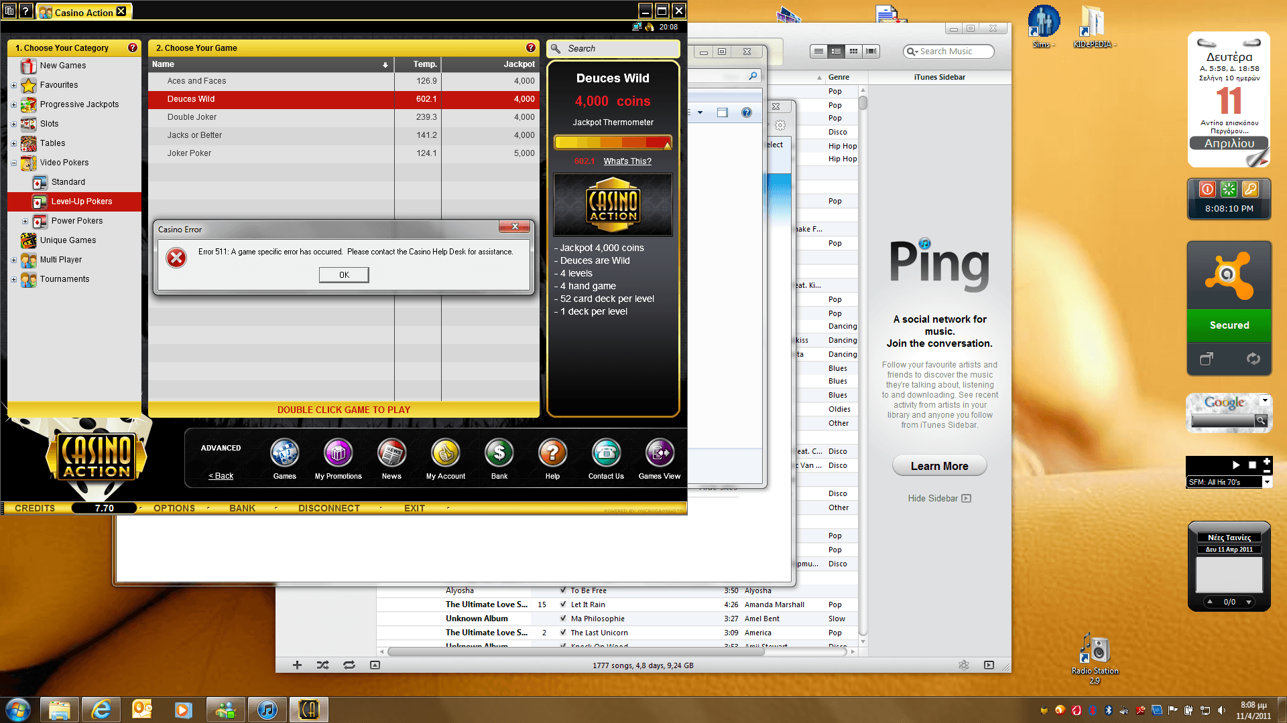
Task: Select Progressive Jackpots category
Action: pyautogui.click(x=79, y=104)
